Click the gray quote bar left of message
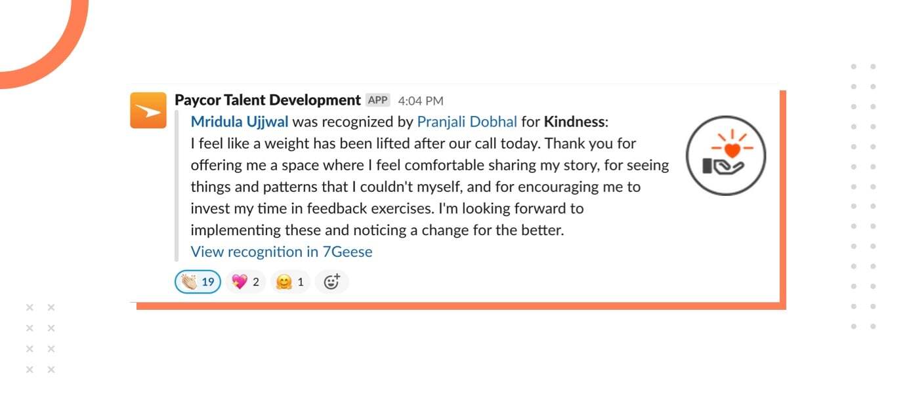The image size is (909, 393). coord(177,187)
